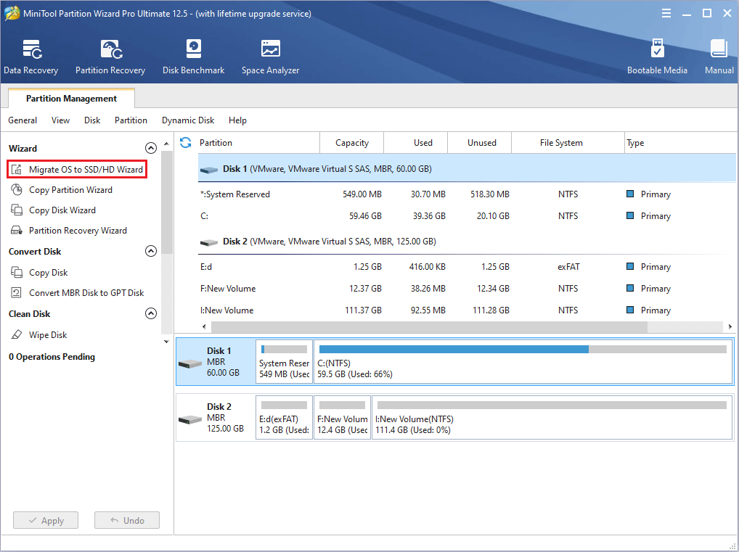This screenshot has width=739, height=552.
Task: Select the E:d(exFAT) block in disk map
Action: point(284,417)
